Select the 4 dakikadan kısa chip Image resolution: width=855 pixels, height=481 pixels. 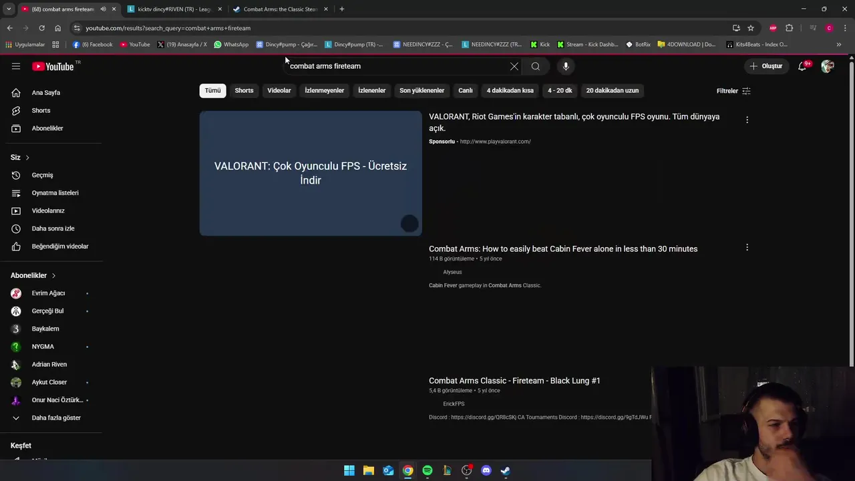tap(510, 90)
